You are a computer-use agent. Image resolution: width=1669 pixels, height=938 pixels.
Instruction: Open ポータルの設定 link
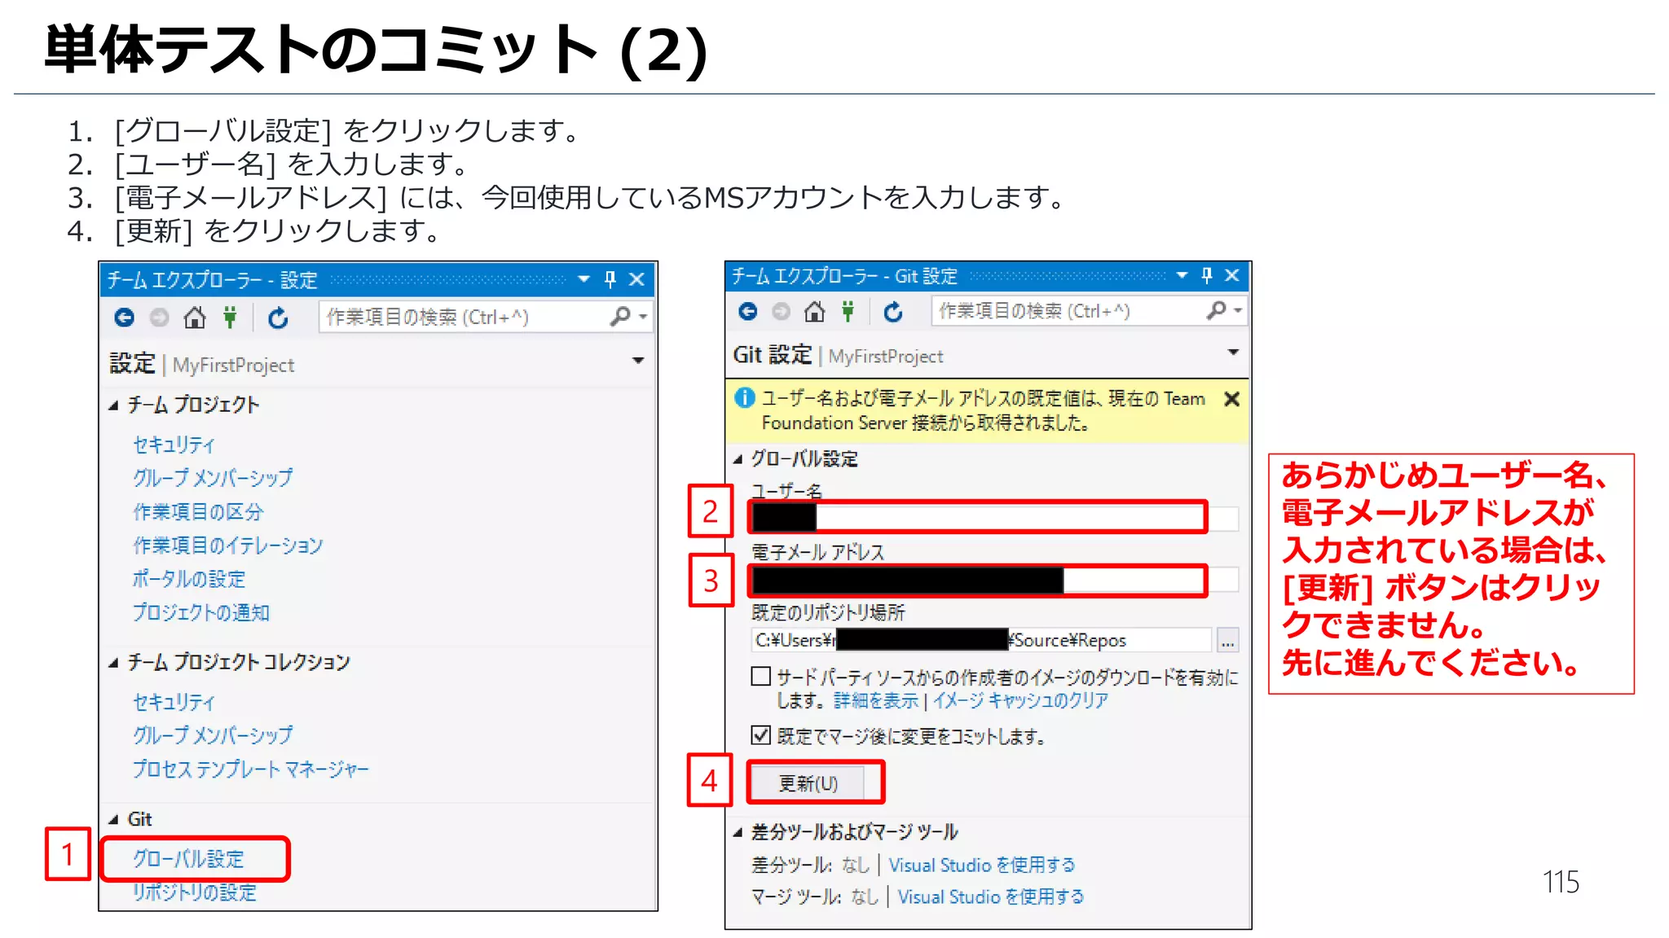[x=189, y=579]
